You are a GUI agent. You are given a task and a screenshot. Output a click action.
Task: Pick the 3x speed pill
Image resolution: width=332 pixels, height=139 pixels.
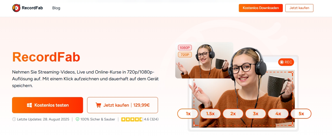pos(256,114)
